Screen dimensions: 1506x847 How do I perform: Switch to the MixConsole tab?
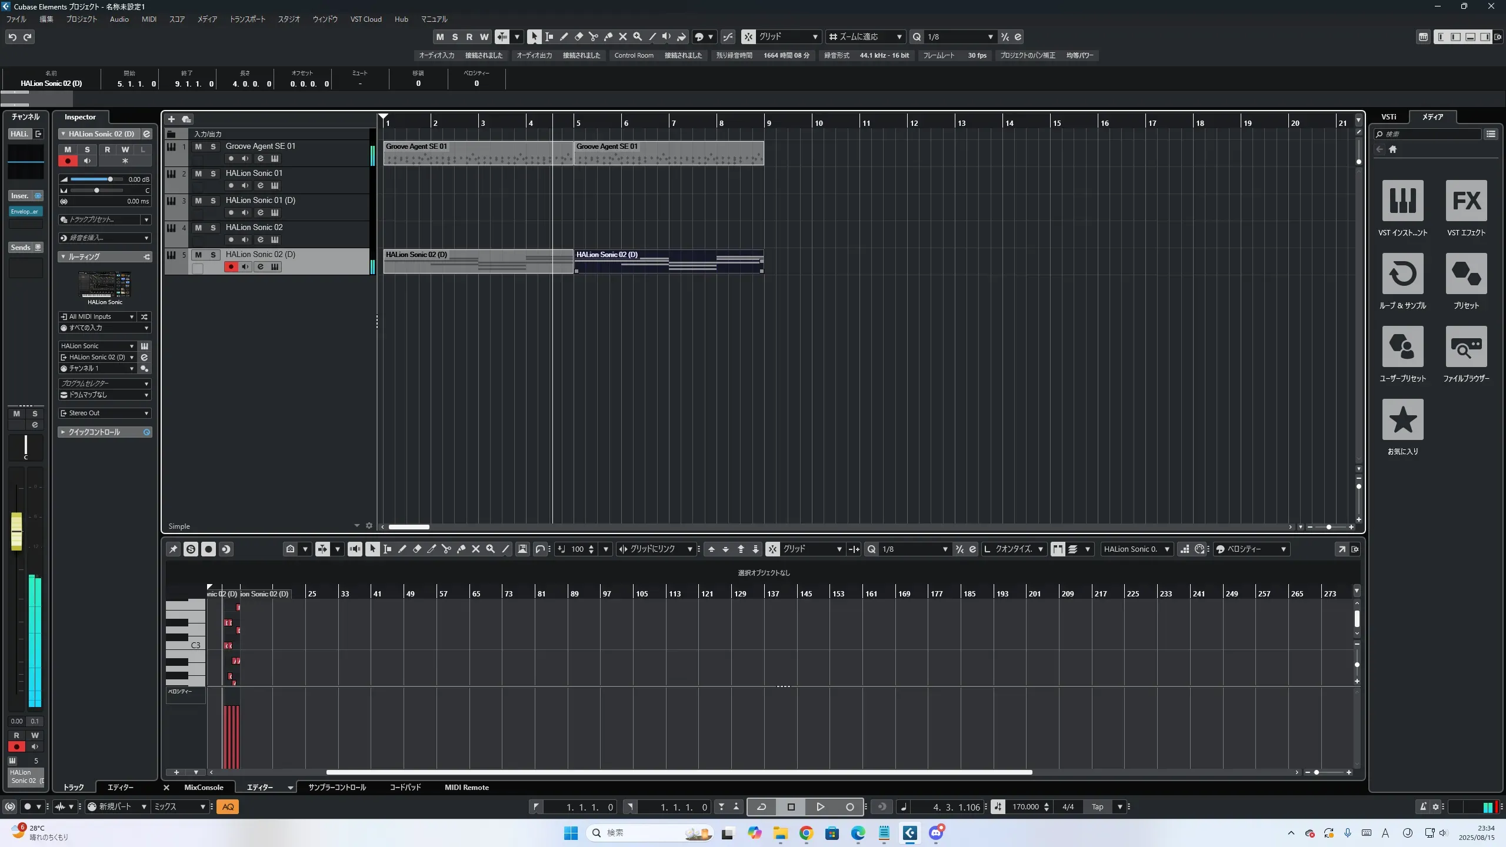(x=204, y=788)
